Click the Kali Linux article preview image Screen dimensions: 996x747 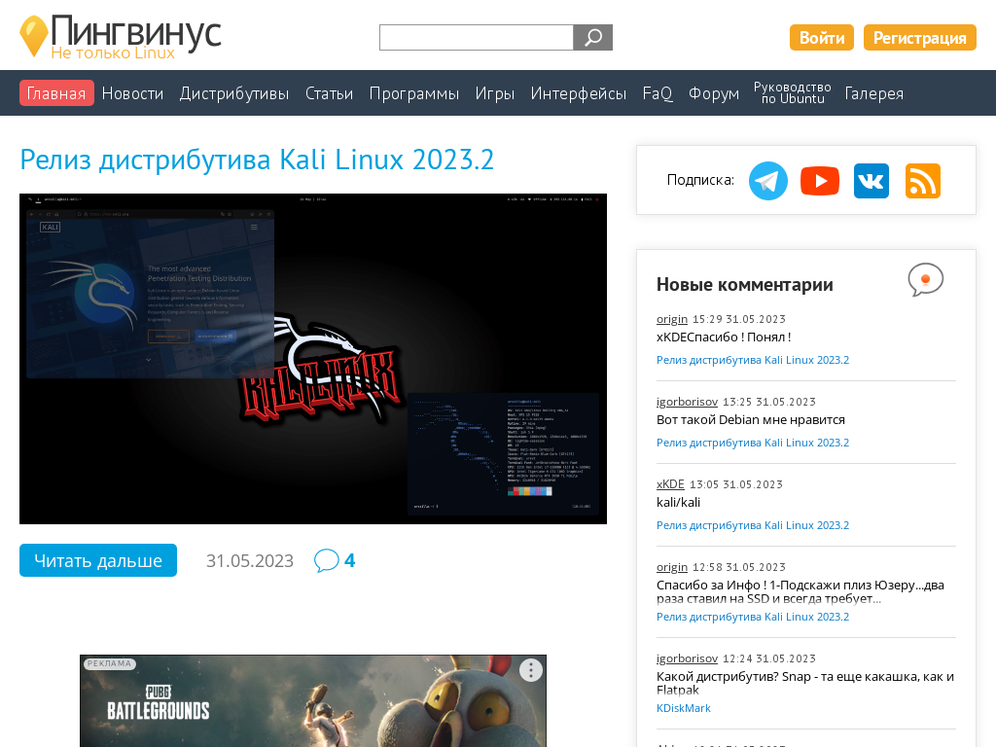pyautogui.click(x=313, y=359)
